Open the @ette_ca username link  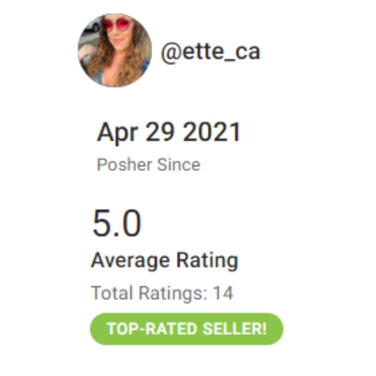(x=211, y=52)
